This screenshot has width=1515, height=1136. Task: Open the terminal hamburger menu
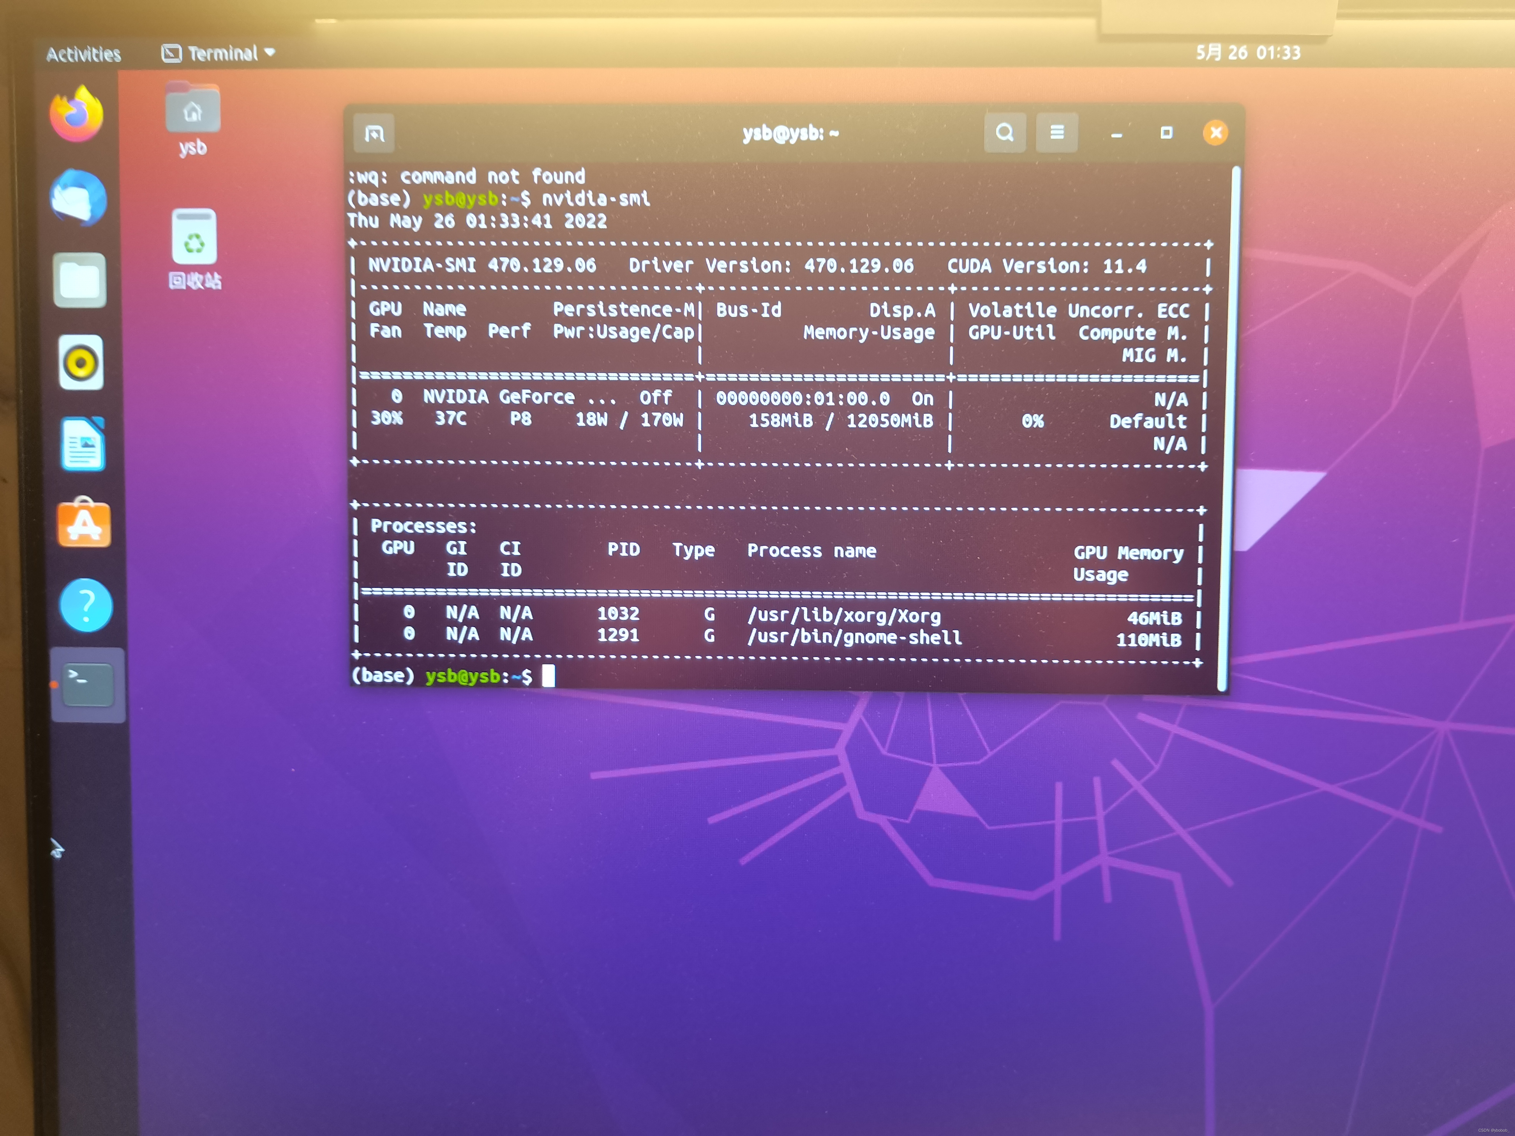click(x=1057, y=132)
